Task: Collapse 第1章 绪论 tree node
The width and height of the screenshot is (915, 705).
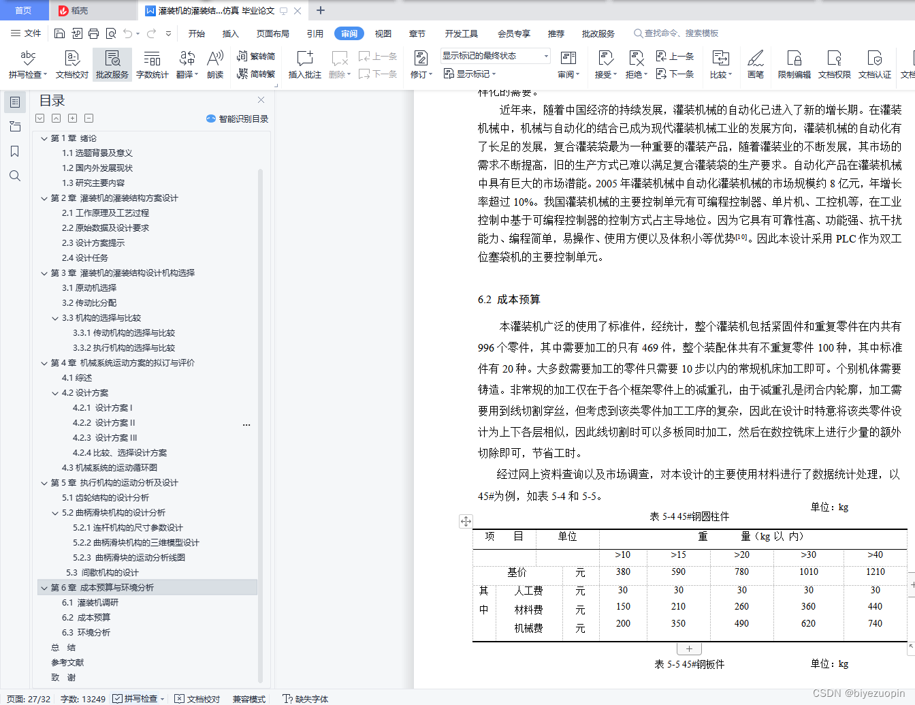Action: tap(44, 138)
